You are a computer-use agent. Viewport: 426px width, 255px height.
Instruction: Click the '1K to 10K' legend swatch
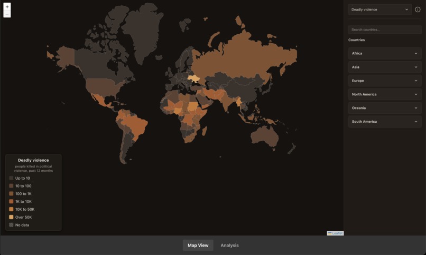click(11, 201)
